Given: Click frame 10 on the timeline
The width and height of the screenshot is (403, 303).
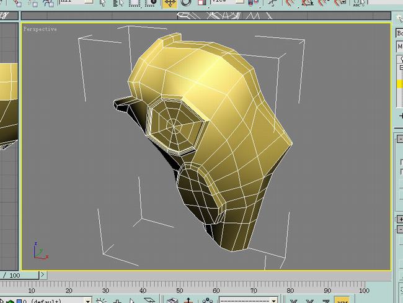Looking at the screenshot, I should click(x=32, y=291).
